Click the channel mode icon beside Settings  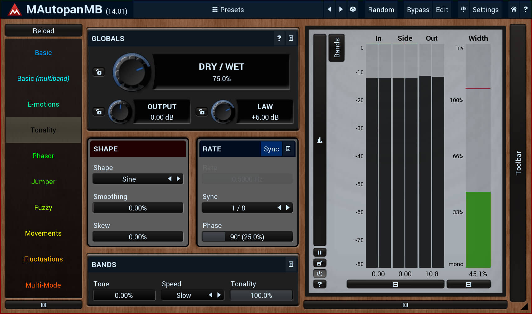point(463,9)
